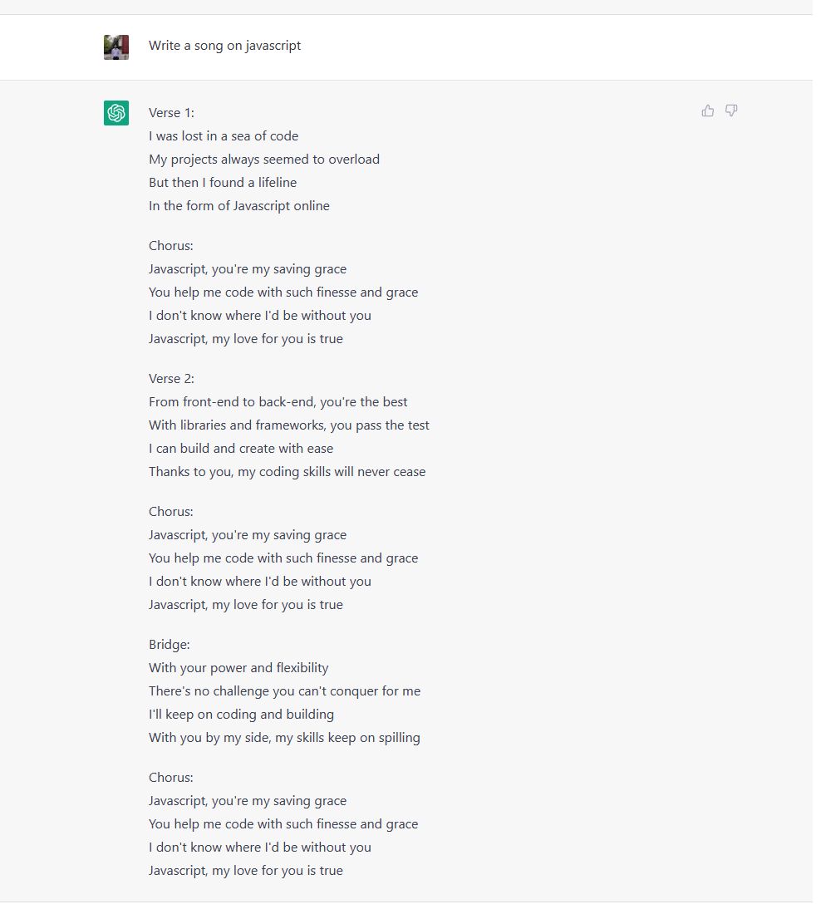Image resolution: width=821 pixels, height=909 pixels.
Task: Click 'With your power and flexibility' line
Action: click(x=241, y=674)
